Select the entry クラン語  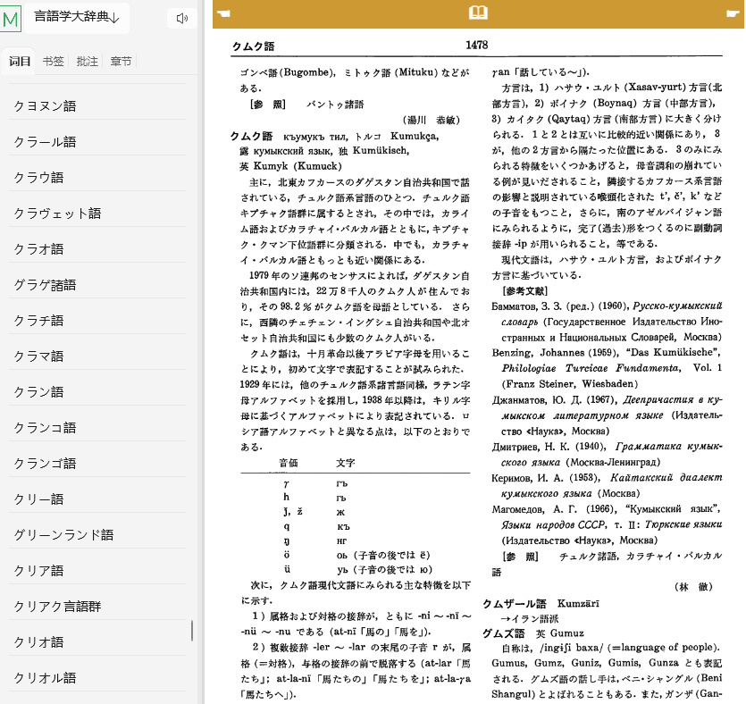pyautogui.click(x=97, y=391)
